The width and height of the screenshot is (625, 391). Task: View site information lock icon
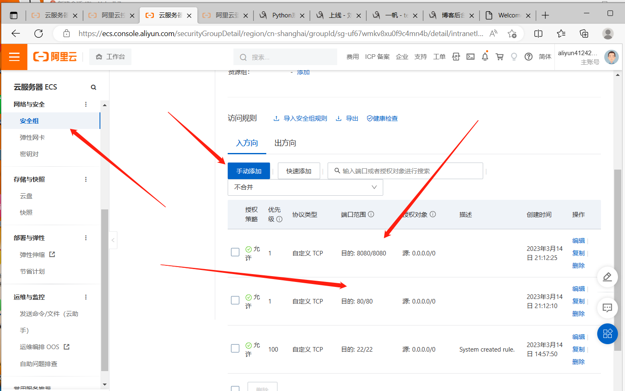(66, 34)
